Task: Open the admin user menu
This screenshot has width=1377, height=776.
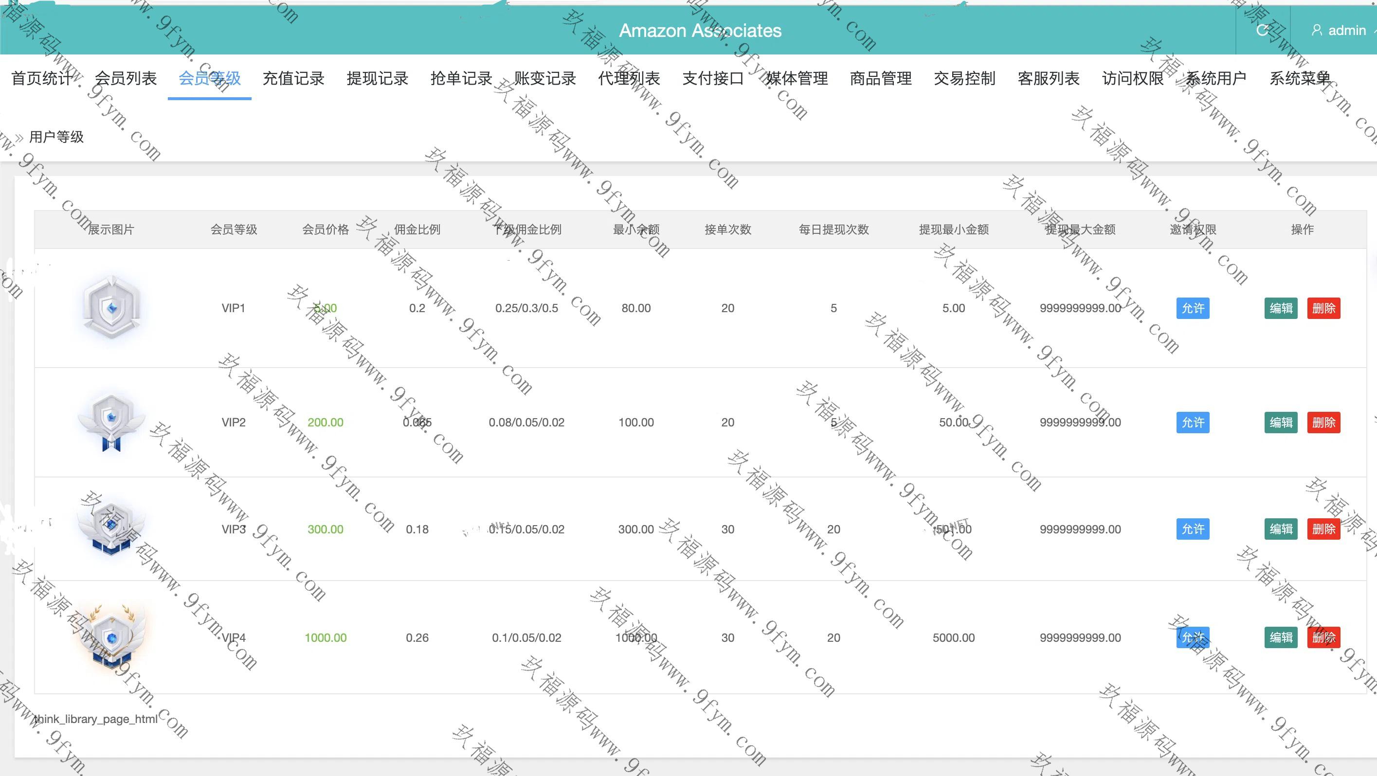Action: (1341, 31)
